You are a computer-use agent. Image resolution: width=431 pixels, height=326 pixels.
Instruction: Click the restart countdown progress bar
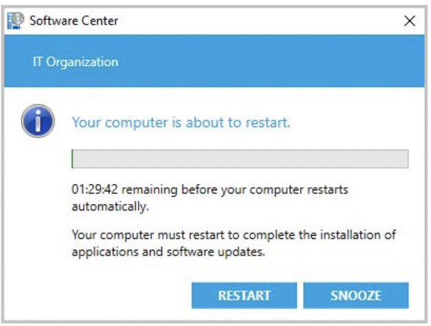(x=239, y=159)
